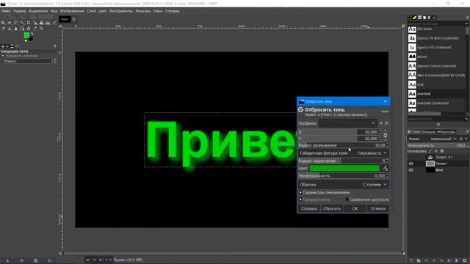Click the lock pixels pencil icon
Image resolution: width=470 pixels, height=264 pixels.
point(430,151)
